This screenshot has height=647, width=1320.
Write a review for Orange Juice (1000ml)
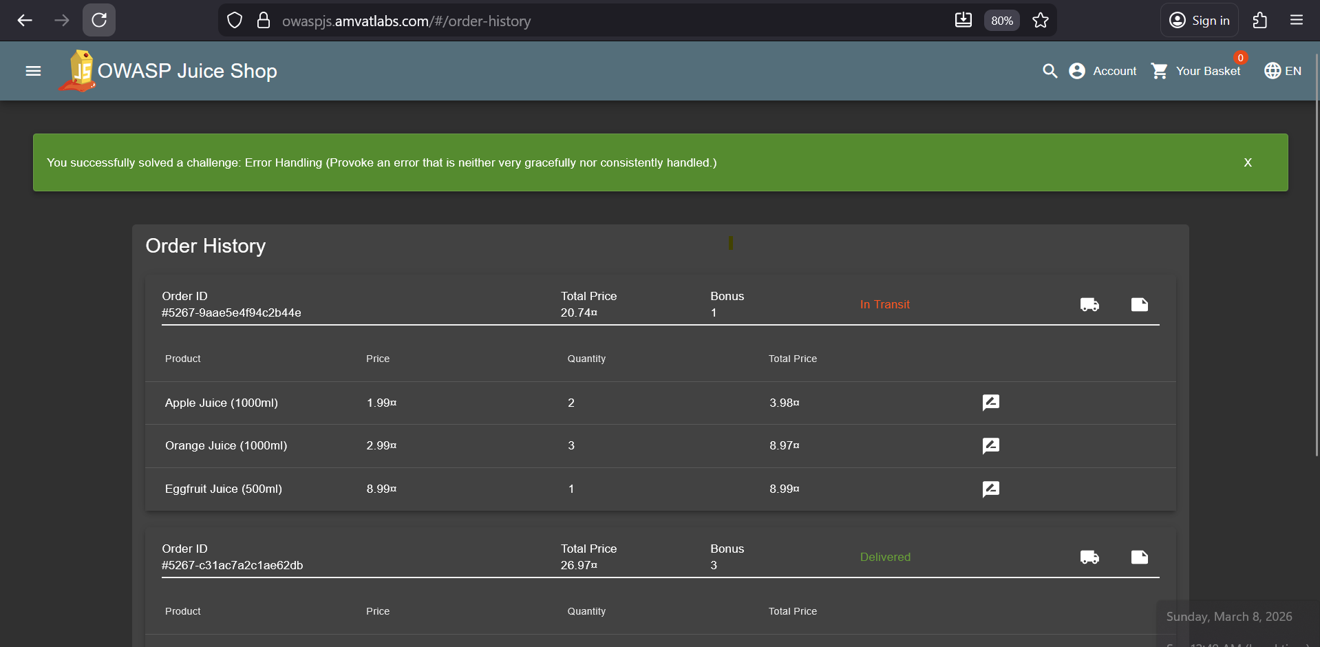point(990,446)
